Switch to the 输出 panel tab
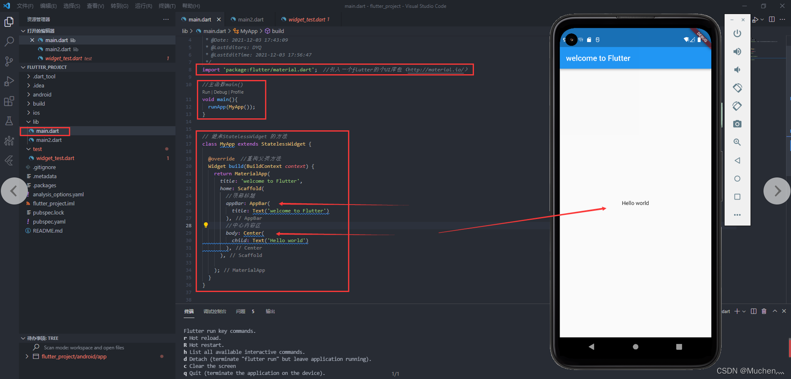 pyautogui.click(x=270, y=312)
